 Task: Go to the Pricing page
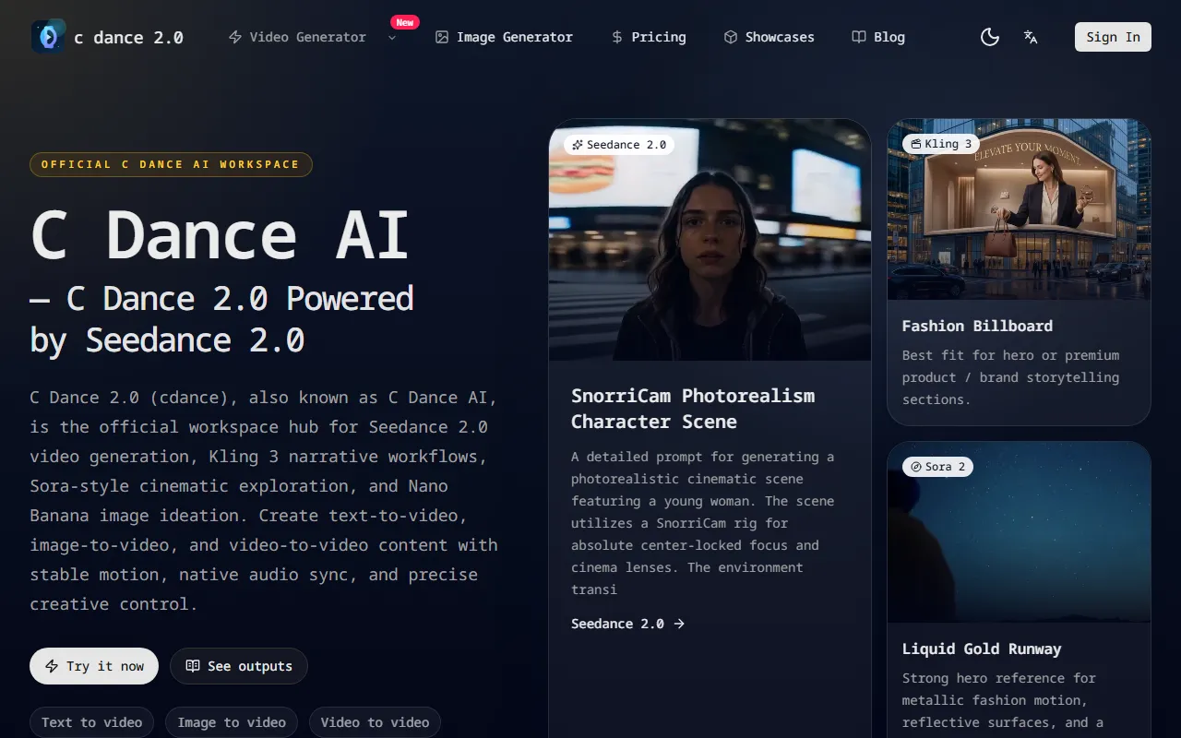[649, 37]
